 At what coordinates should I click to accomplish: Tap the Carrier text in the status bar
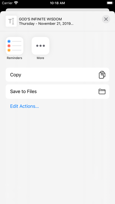(x=7, y=3)
